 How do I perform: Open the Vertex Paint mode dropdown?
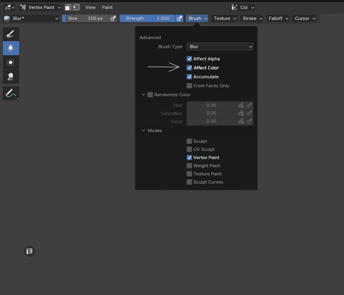coord(40,7)
